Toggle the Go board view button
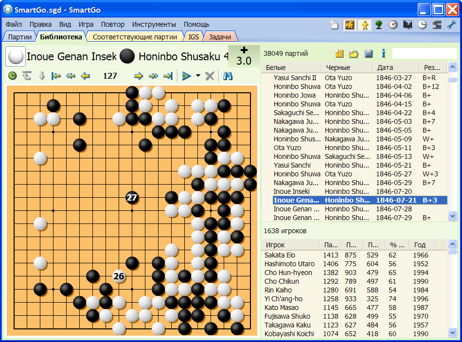Screen dimensions: 462x342 [349, 25]
